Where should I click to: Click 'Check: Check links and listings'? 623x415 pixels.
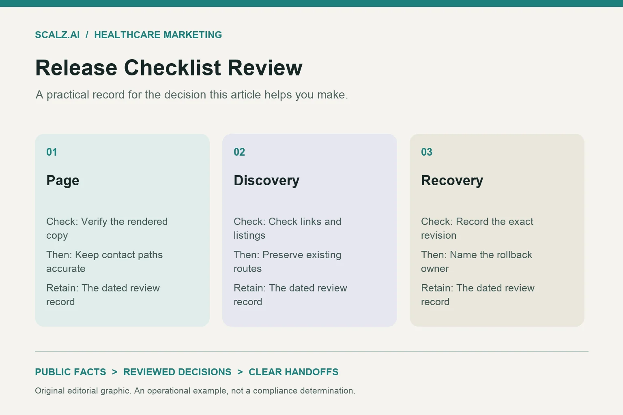(288, 229)
